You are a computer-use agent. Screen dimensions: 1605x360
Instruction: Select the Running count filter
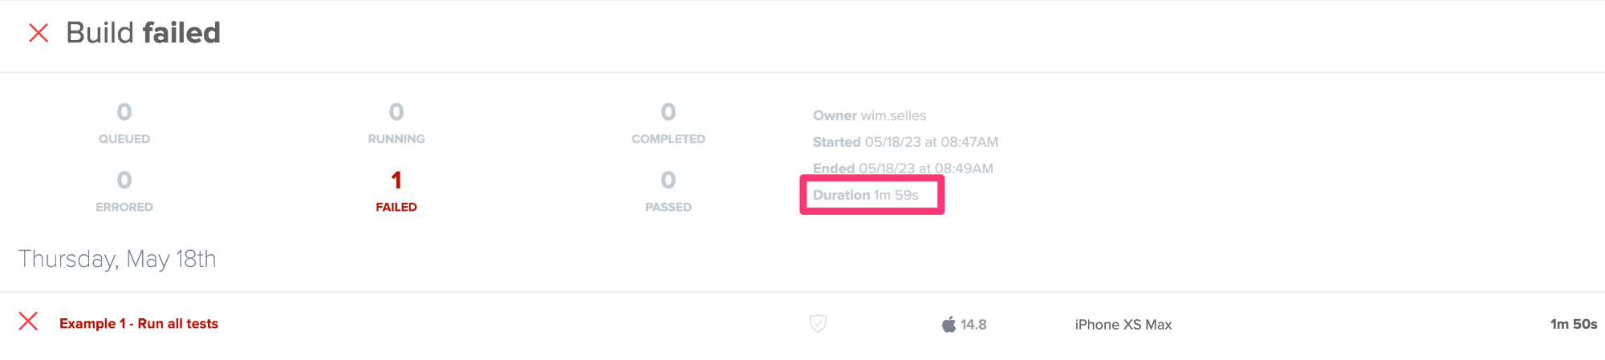(396, 123)
